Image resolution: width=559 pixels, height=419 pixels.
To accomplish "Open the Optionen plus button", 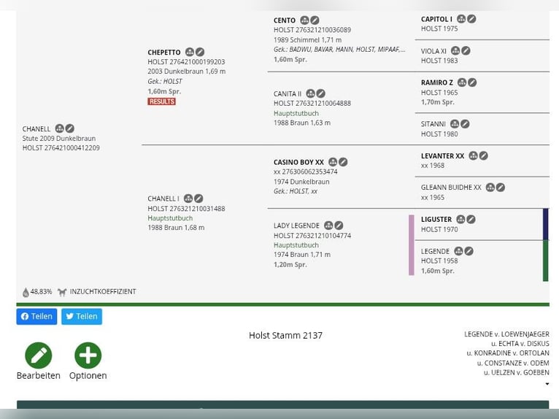I will tap(88, 355).
